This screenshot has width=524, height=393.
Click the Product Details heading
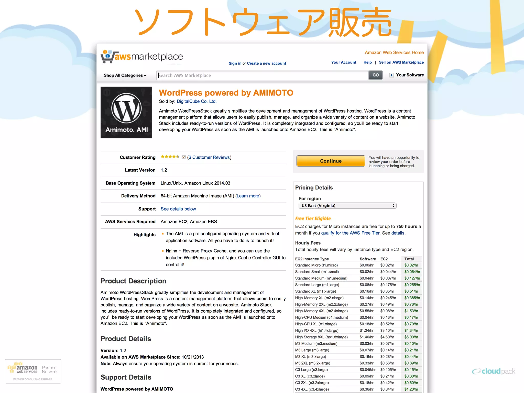[126, 339]
